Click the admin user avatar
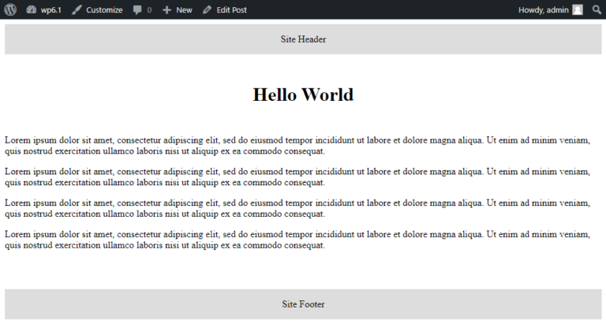Viewport: 606px width, 335px height. [x=578, y=9]
